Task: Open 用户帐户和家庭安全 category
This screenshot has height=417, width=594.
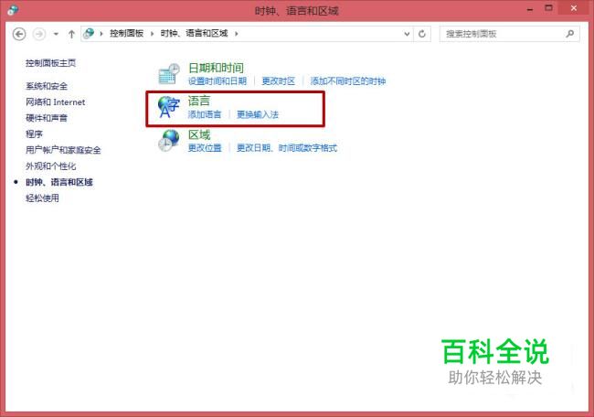Action: point(63,150)
